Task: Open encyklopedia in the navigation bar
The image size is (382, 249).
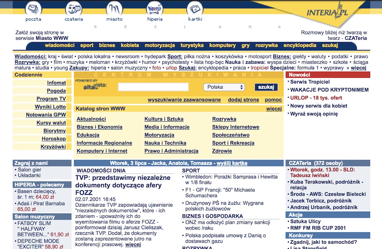Action: click(300, 45)
